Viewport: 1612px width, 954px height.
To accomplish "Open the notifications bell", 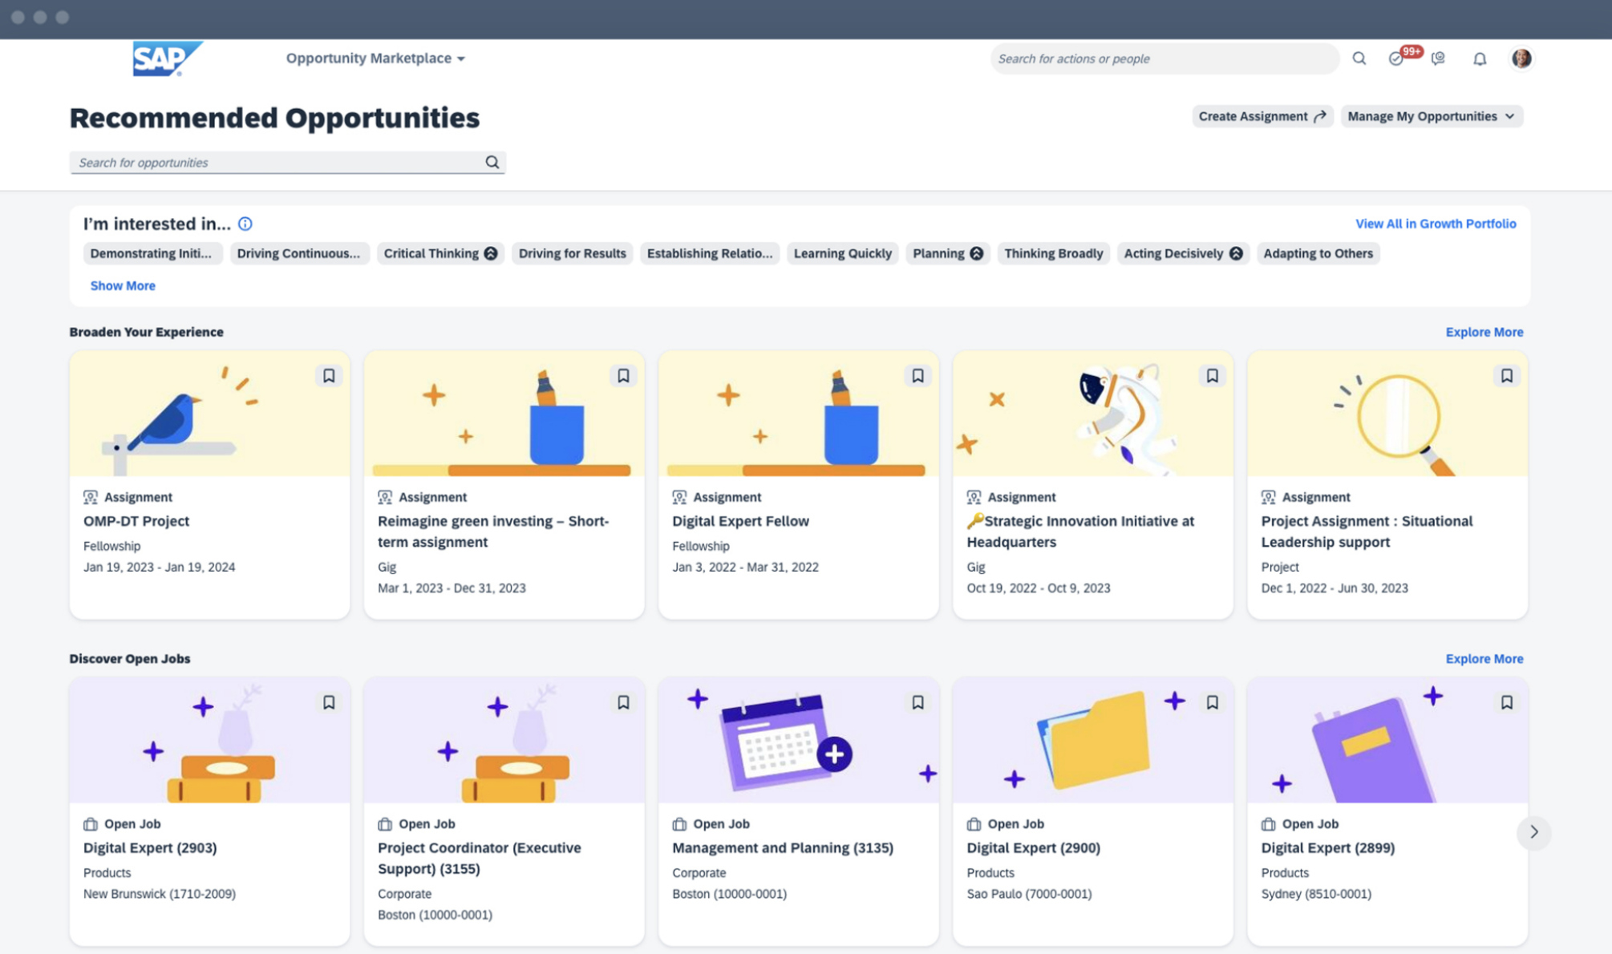I will (x=1480, y=59).
